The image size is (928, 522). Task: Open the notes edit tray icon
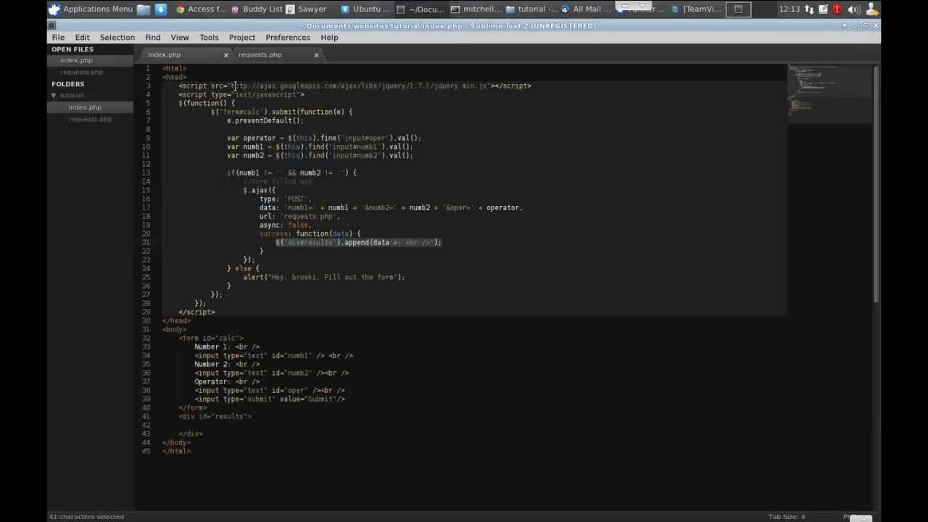pyautogui.click(x=824, y=9)
